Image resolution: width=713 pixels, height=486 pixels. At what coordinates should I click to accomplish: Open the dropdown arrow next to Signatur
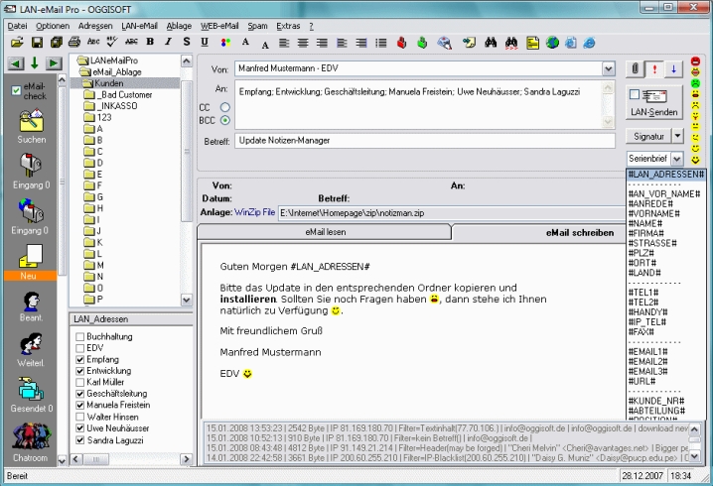click(x=677, y=136)
